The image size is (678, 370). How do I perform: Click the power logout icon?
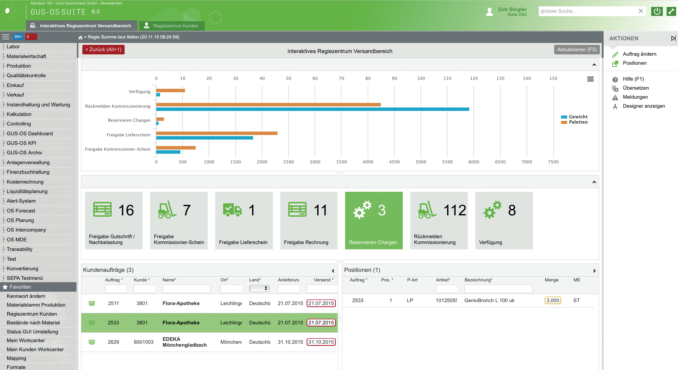coord(657,11)
